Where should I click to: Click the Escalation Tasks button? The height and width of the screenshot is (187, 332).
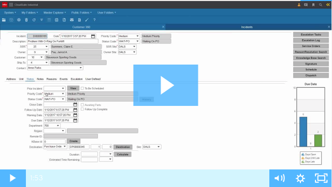[311, 35]
